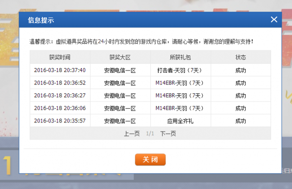This screenshot has width=292, height=189.
Task: Go to next page via 下一页
Action: (168, 134)
